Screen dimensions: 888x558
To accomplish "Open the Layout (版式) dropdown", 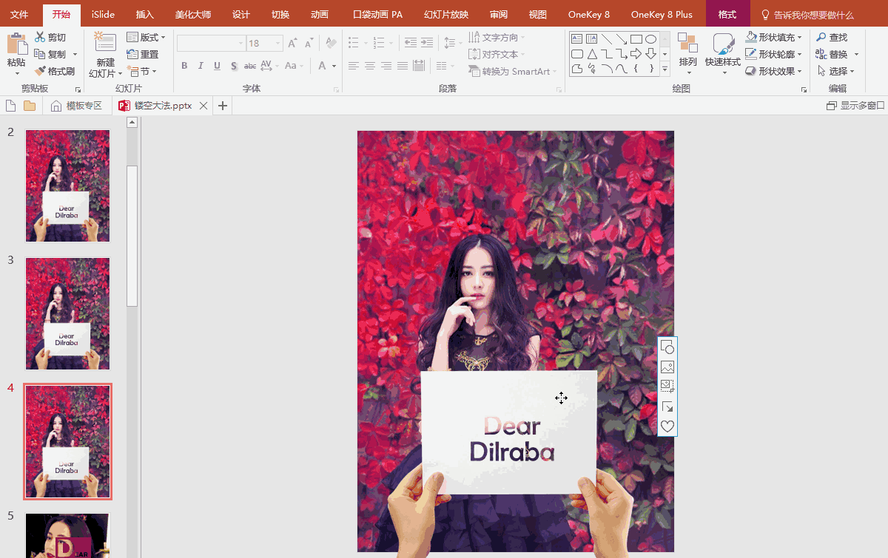I will (x=163, y=38).
